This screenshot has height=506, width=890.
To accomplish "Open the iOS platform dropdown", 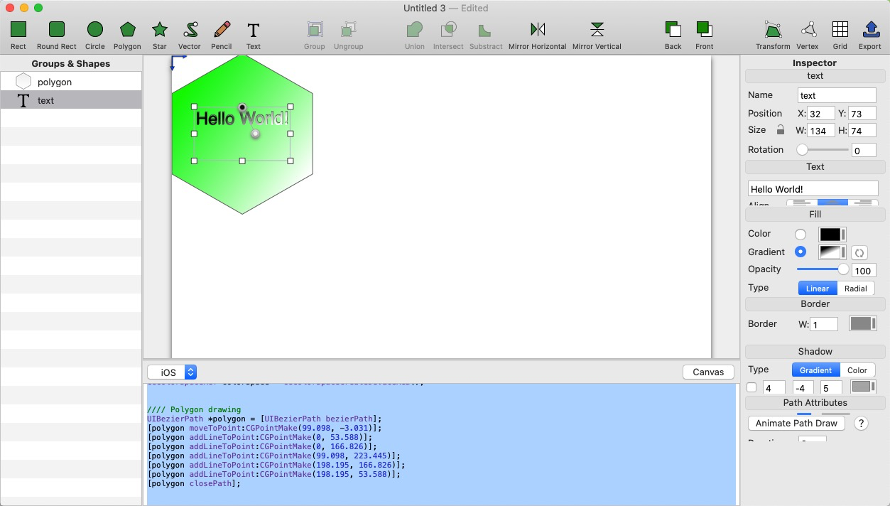I will tap(172, 372).
